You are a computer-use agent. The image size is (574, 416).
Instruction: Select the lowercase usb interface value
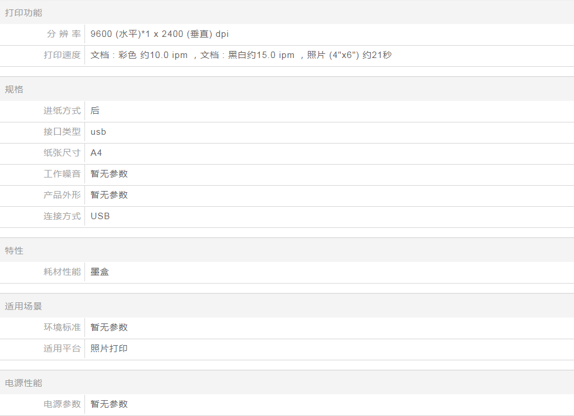[99, 132]
